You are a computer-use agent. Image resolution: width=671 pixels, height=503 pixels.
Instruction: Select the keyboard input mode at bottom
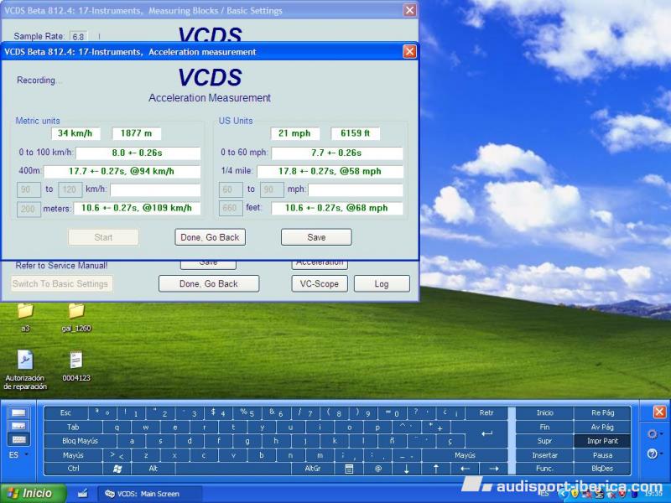(x=18, y=440)
